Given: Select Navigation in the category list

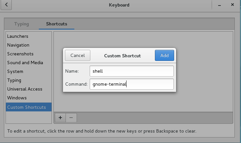Looking at the screenshot, I should click(18, 45).
